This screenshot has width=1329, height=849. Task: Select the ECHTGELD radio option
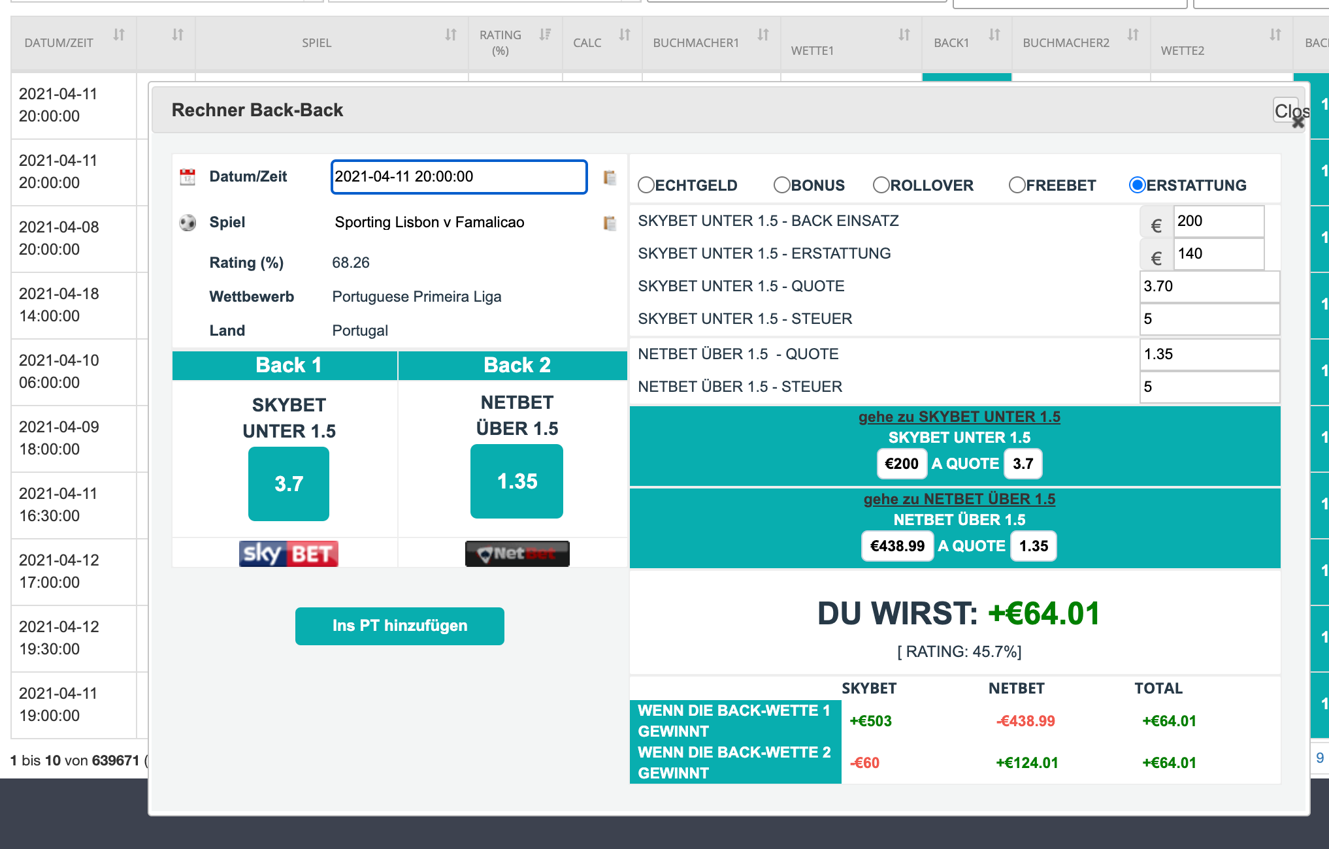646,185
